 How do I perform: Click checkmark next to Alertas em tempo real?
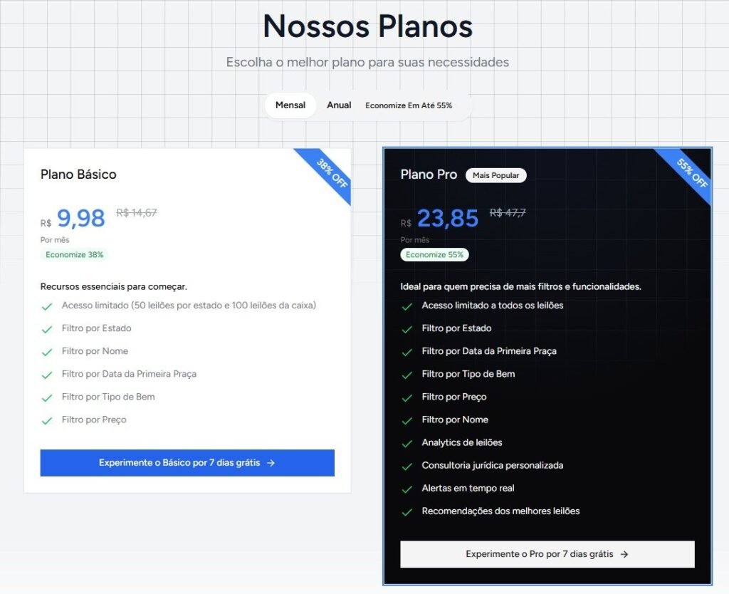407,489
